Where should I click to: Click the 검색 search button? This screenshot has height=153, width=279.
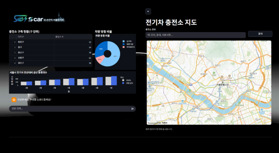pos(260,34)
